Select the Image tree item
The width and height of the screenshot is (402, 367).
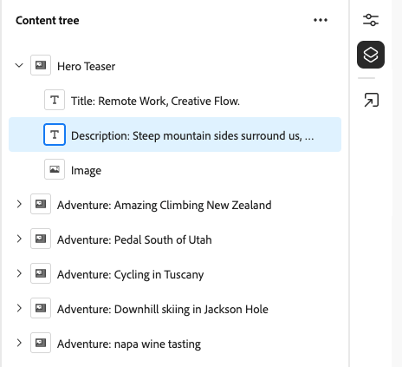click(86, 171)
